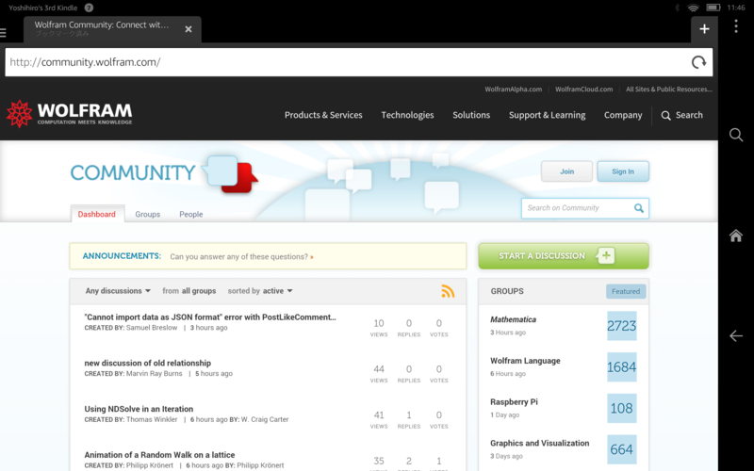Click the Wolfram logo
This screenshot has width=754, height=471.
click(x=69, y=114)
